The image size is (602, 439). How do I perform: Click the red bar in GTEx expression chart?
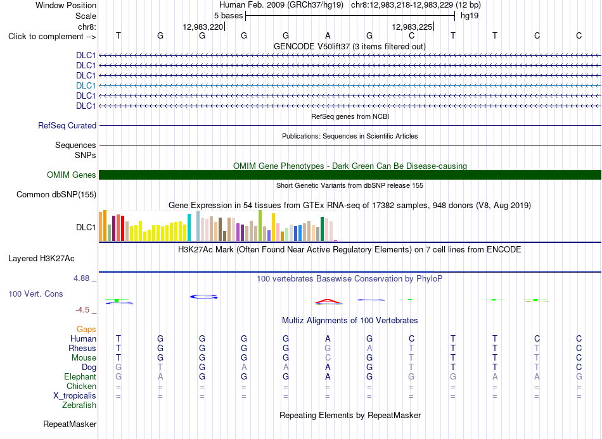click(122, 228)
